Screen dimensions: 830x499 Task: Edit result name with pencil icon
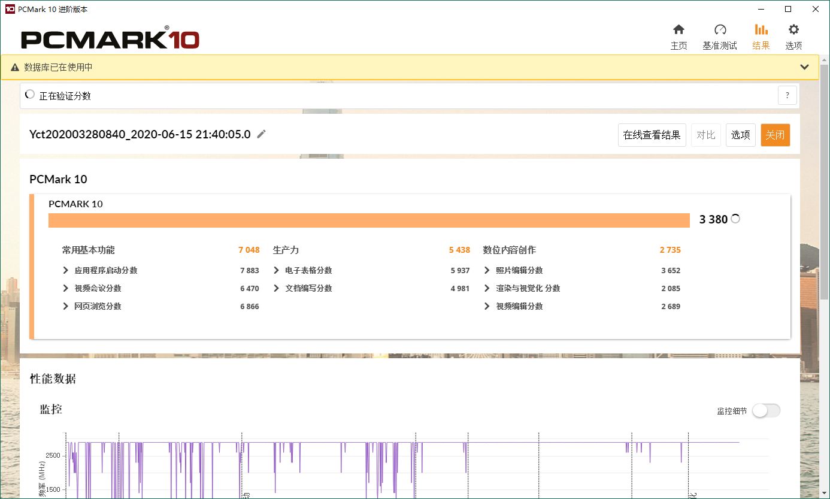(261, 134)
